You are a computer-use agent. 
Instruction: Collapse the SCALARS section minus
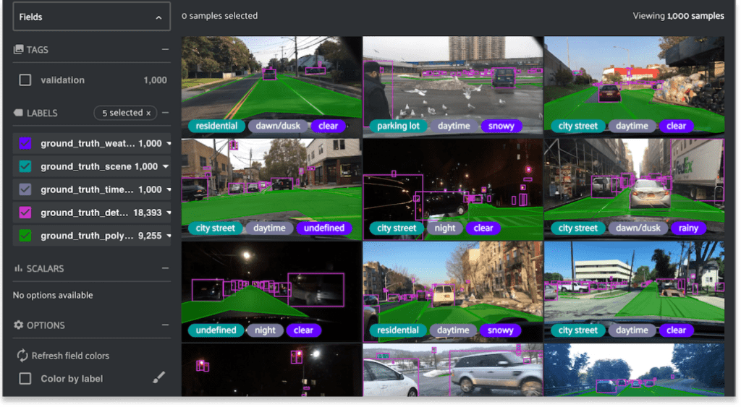165,268
